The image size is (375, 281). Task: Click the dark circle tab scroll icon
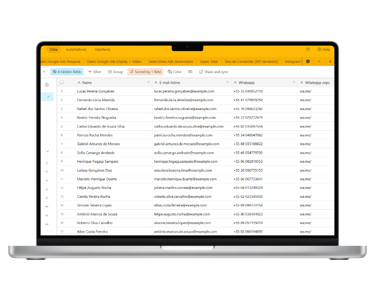coord(308,61)
